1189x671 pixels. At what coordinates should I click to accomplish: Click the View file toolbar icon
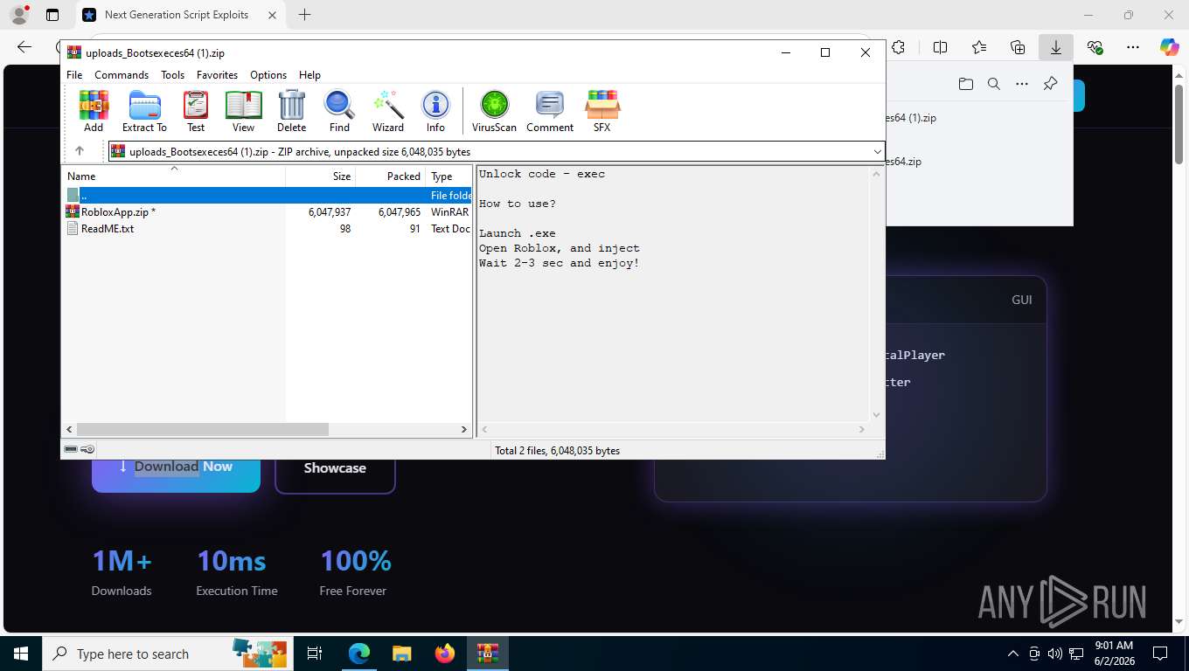click(243, 111)
